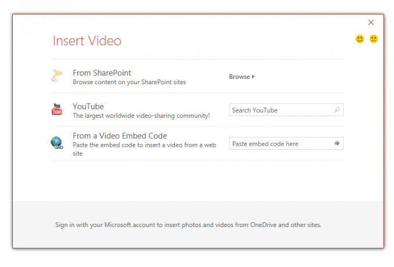The height and width of the screenshot is (267, 394).
Task: Click the Insert Video title
Action: coord(87,41)
